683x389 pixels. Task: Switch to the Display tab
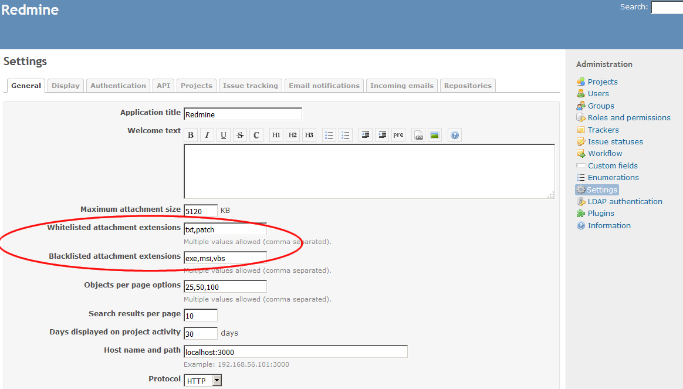click(x=66, y=86)
